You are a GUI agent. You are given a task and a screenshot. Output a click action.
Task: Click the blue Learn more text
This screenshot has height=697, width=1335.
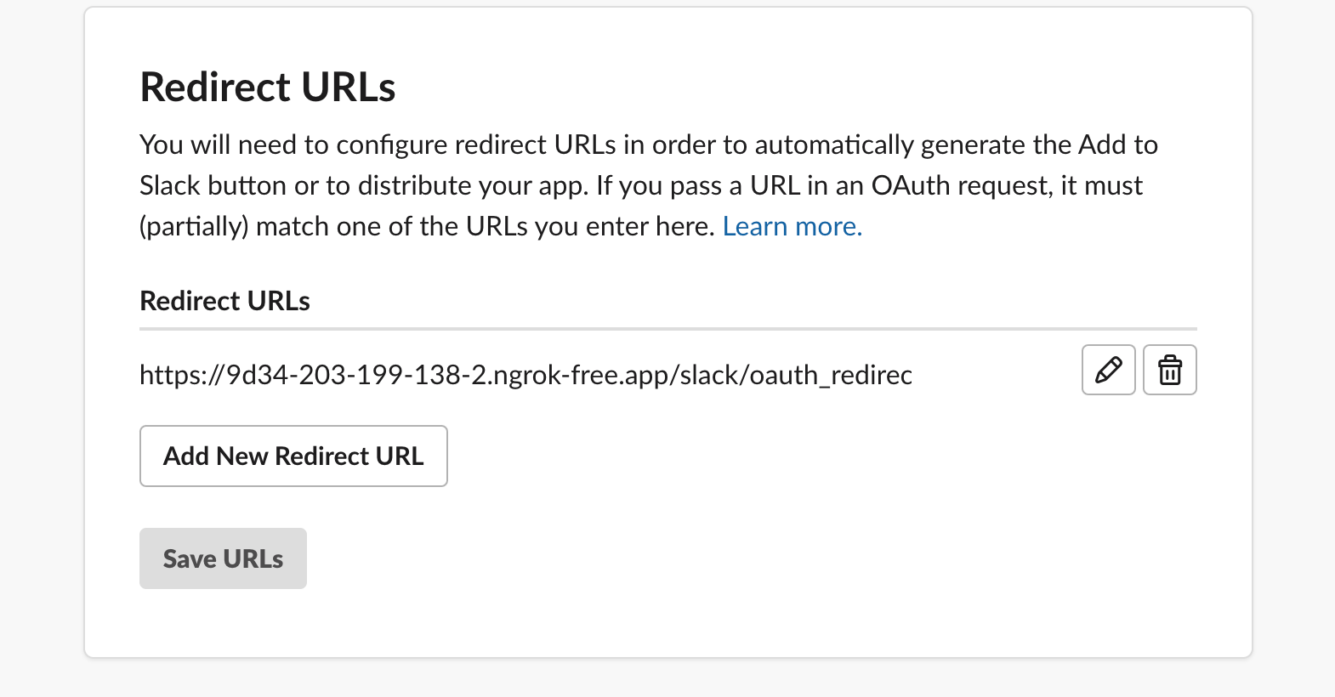click(792, 226)
